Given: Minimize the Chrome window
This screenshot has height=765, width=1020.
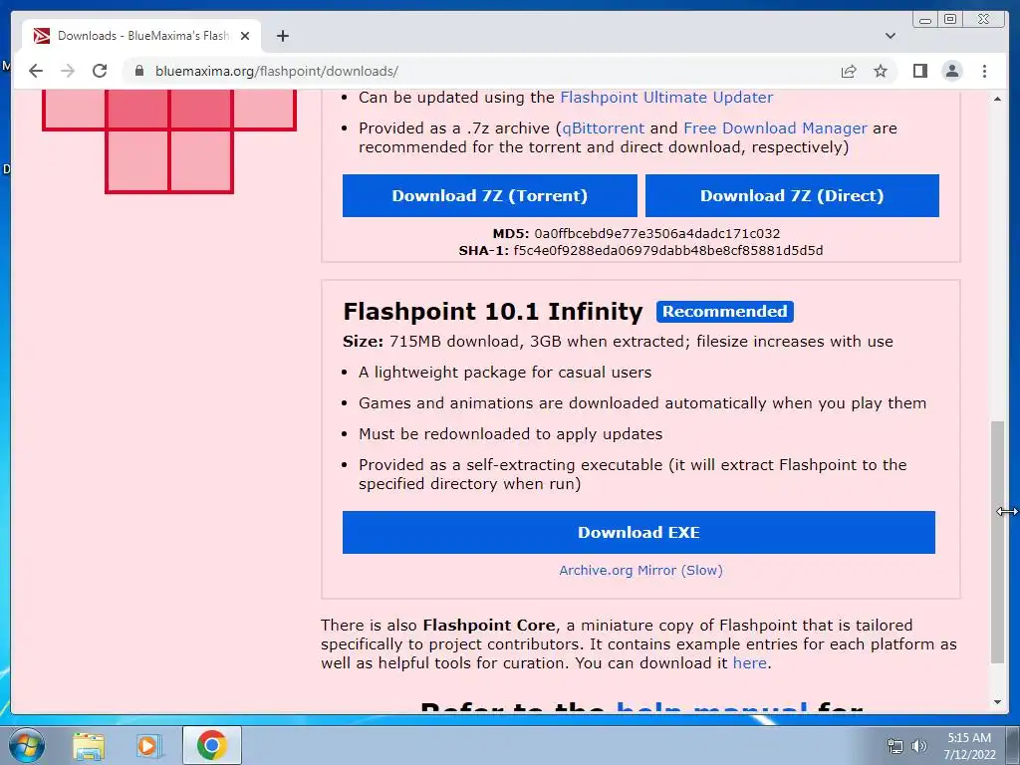Looking at the screenshot, I should 925,20.
